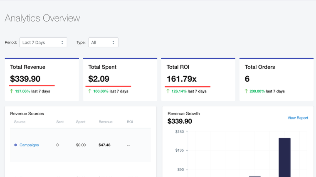This screenshot has width=316, height=177.
Task: Select the Total Spent value $2.09
Action: [x=99, y=79]
